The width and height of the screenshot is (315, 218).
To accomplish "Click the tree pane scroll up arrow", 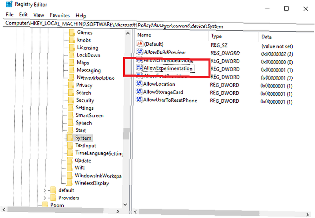I will coord(128,33).
